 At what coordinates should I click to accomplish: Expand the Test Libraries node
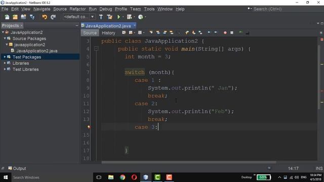pos(5,69)
